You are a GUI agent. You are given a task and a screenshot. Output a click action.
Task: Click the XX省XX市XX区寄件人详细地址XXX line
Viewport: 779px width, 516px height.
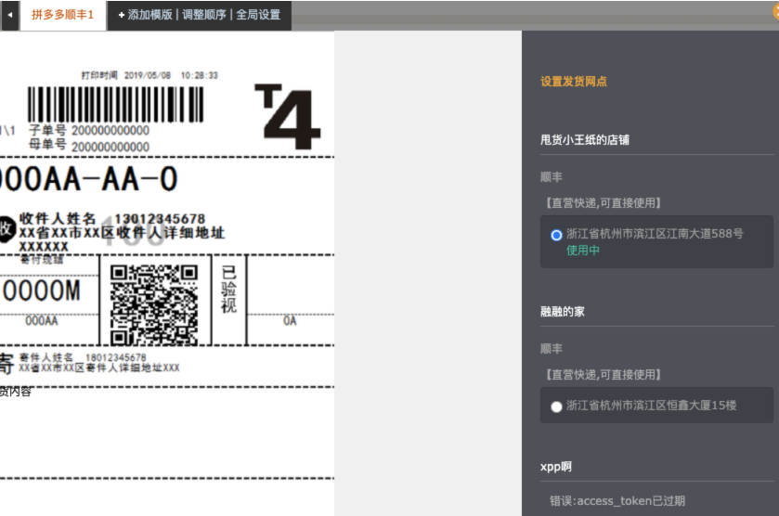coord(98,368)
